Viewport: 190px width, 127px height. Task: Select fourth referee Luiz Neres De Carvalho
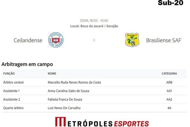pyautogui.click(x=64, y=108)
